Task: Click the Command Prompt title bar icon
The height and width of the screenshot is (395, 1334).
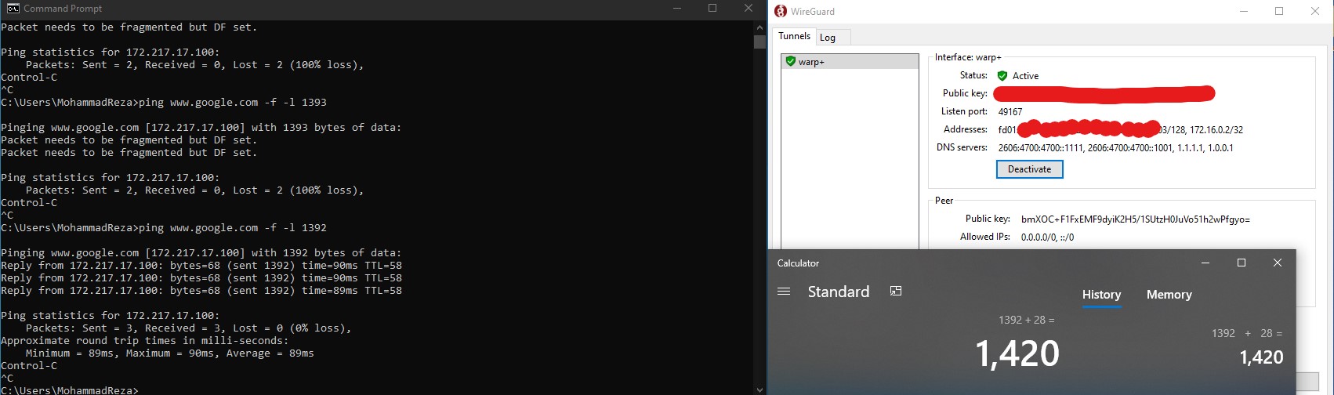Action: 13,9
